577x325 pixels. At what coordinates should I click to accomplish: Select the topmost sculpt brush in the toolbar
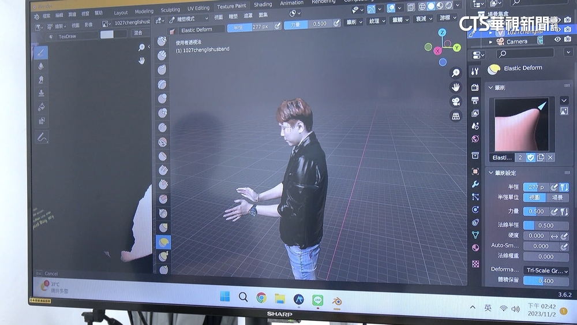pyautogui.click(x=162, y=41)
